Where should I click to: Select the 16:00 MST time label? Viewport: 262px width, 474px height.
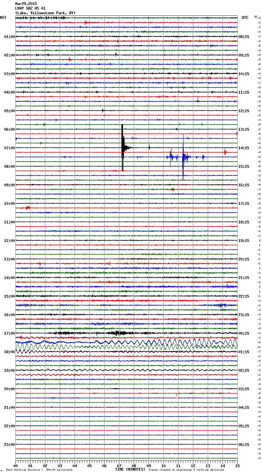tap(10, 315)
